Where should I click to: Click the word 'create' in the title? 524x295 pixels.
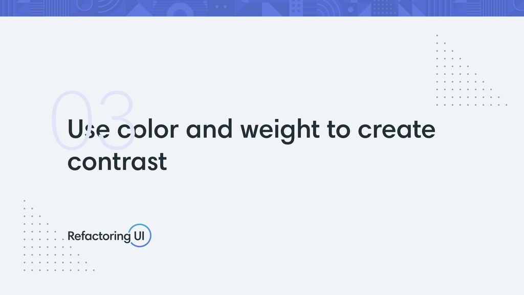pos(397,130)
